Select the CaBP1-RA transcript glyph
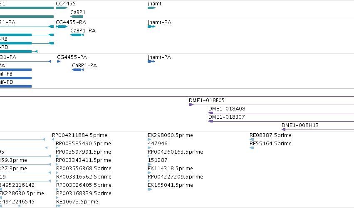Viewport: 354px width, 208px height. (77, 35)
